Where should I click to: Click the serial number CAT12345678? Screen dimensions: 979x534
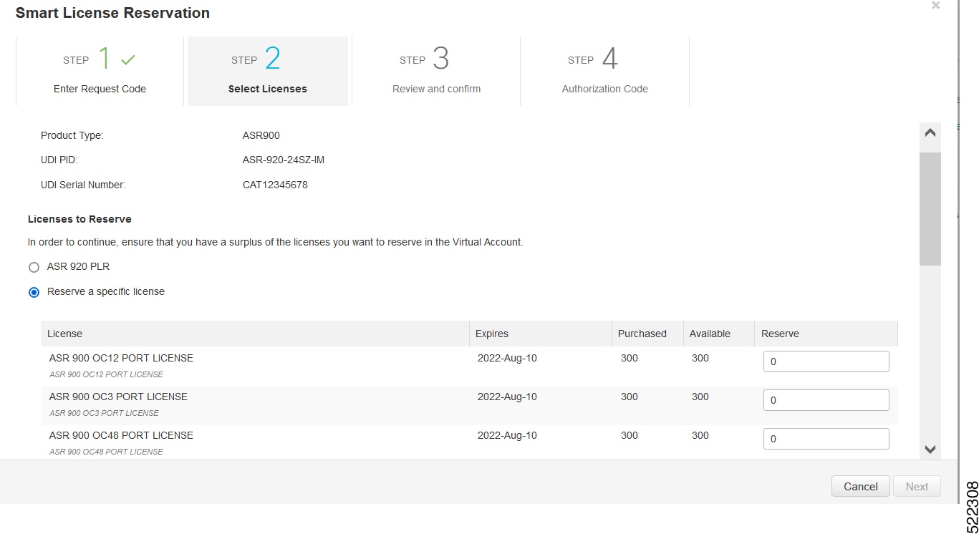275,185
